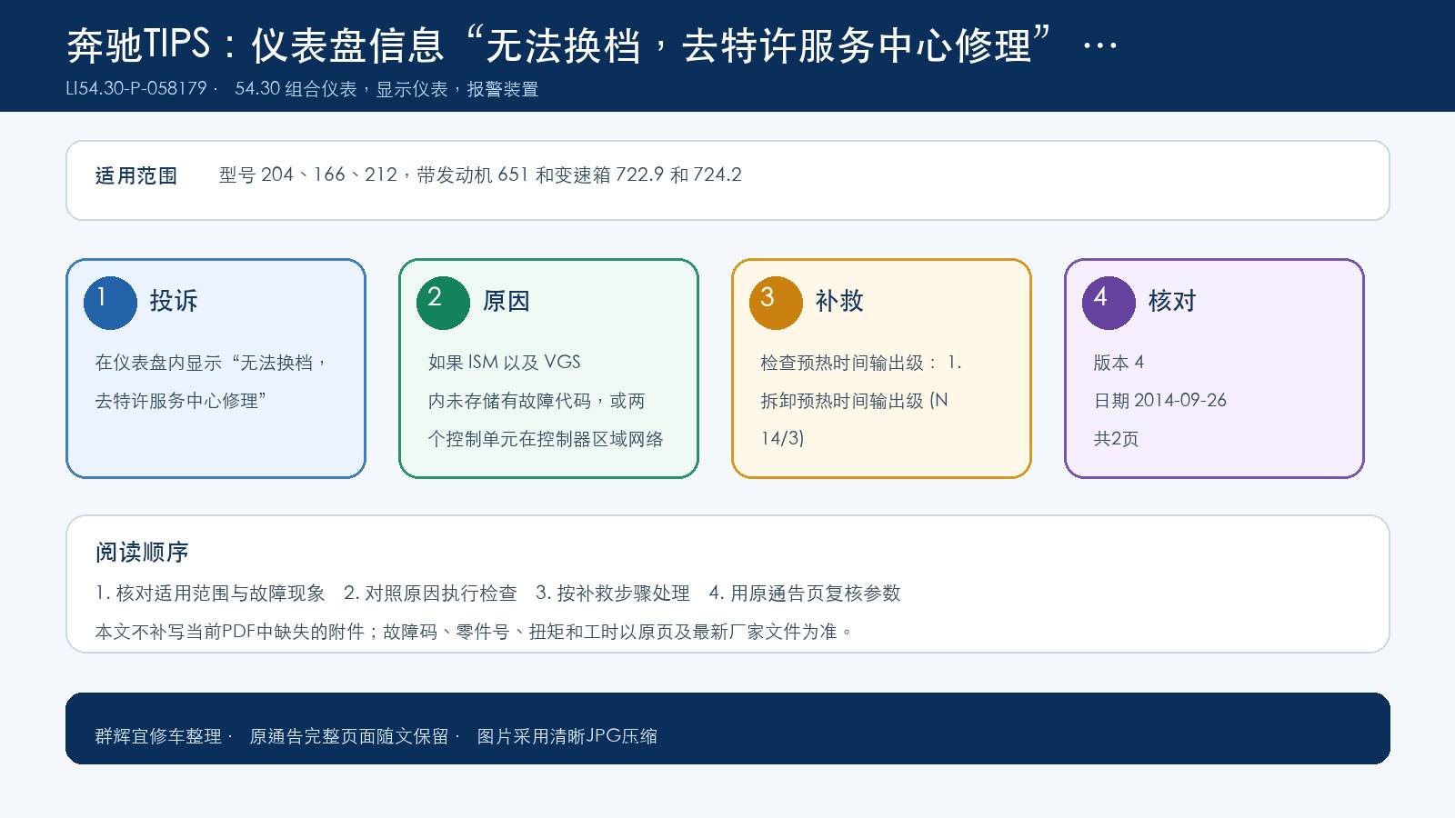The width and height of the screenshot is (1455, 818).
Task: Click the text 共2页
Action: 1116,439
